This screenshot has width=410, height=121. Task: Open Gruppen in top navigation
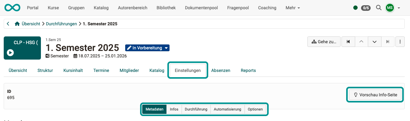[76, 8]
